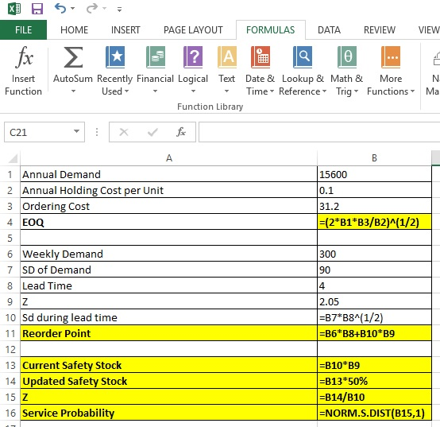Open the PAGE LAYOUT tab
This screenshot has width=440, height=427.
[x=193, y=29]
